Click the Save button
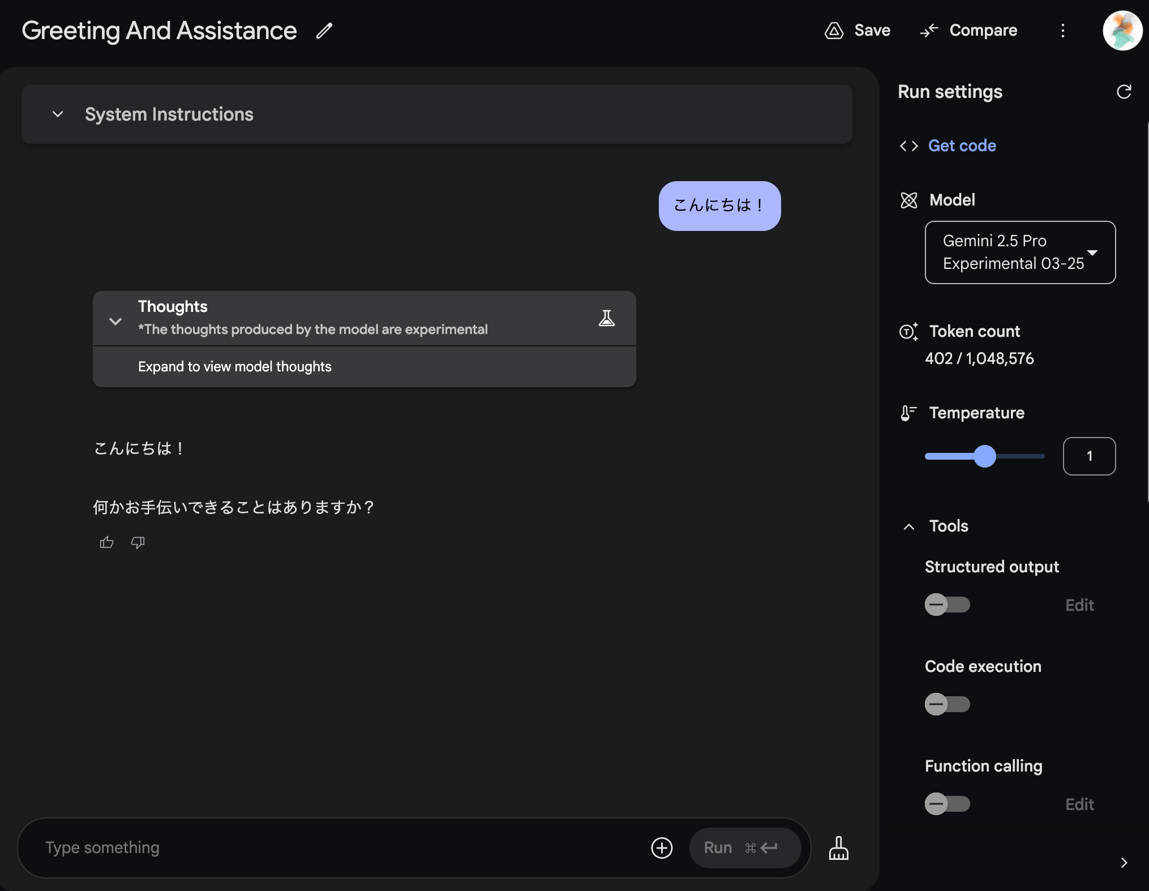 click(x=858, y=31)
